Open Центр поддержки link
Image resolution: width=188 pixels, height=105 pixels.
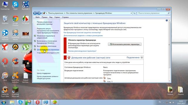click(x=44, y=73)
